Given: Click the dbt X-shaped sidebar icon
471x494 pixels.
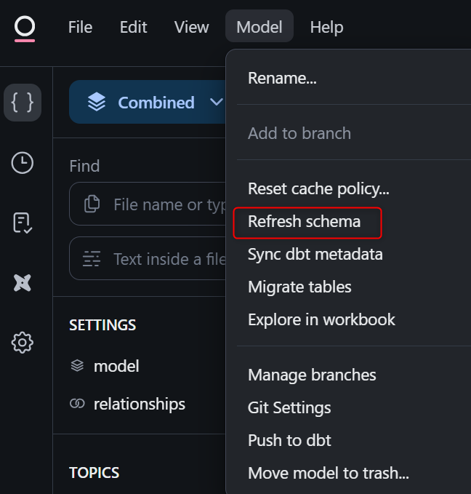Looking at the screenshot, I should 23,283.
